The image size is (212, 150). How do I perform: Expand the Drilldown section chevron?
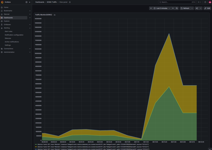tap(30, 24)
